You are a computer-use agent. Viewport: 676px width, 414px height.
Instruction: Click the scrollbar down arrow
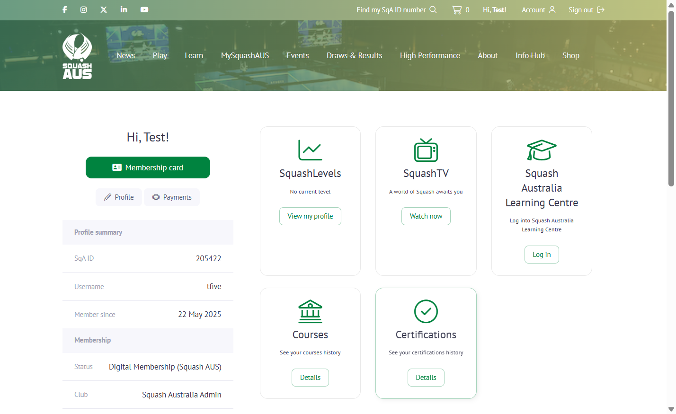[x=671, y=409]
